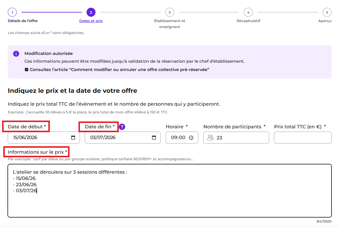This screenshot has width=339, height=228.
Task: Open calendar picker in Date de début field
Action: coord(73,138)
